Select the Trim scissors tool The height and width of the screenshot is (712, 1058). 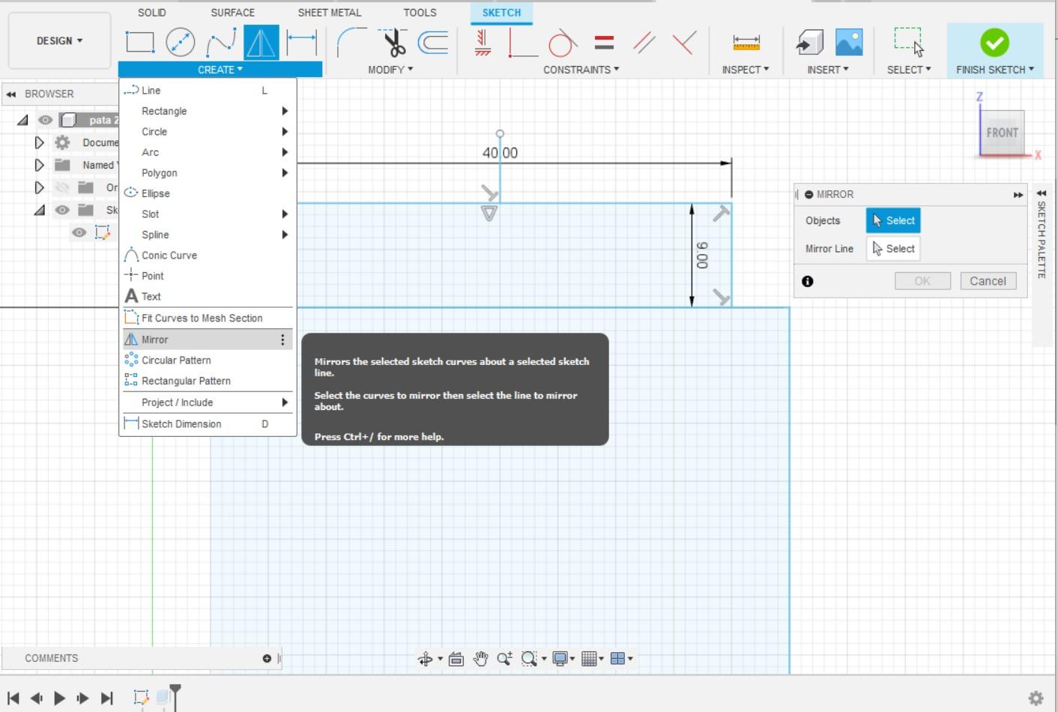pos(393,43)
